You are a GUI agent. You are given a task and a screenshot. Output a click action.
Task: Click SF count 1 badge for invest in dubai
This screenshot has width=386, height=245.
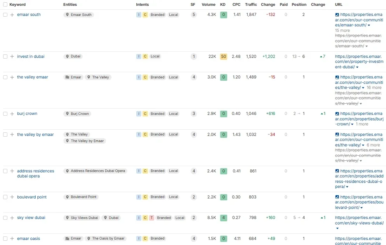click(x=194, y=56)
